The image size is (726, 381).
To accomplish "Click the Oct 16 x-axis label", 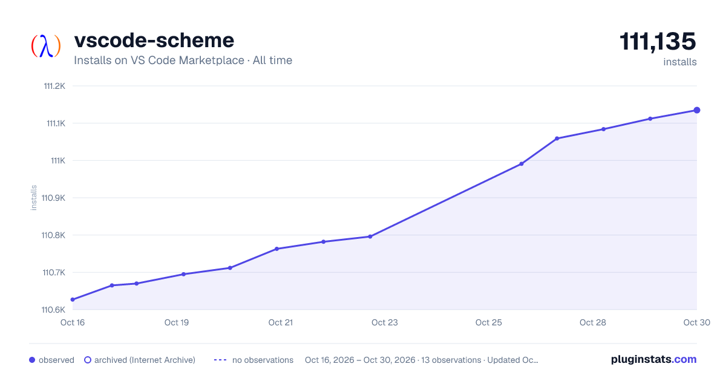I will point(73,322).
